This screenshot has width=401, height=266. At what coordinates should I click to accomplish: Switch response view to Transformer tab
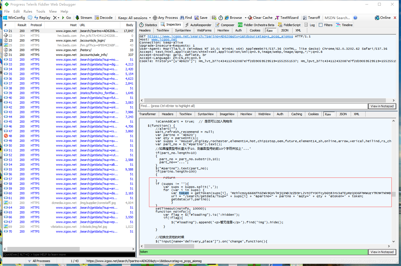pos(147,114)
